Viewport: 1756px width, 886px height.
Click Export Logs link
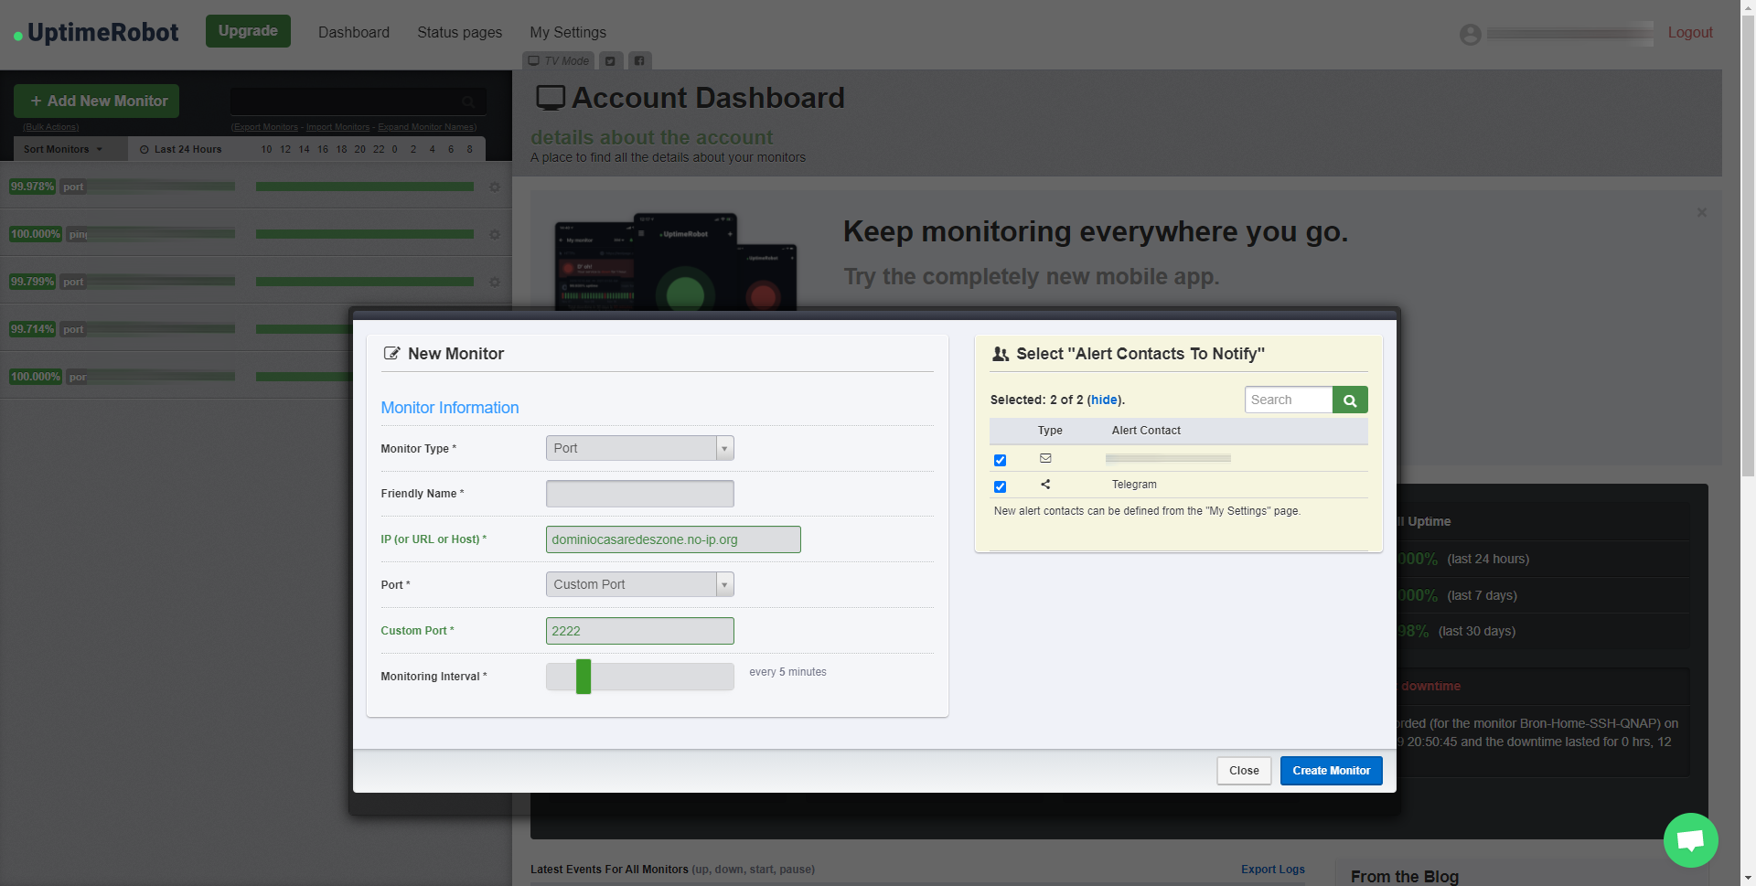click(1273, 870)
